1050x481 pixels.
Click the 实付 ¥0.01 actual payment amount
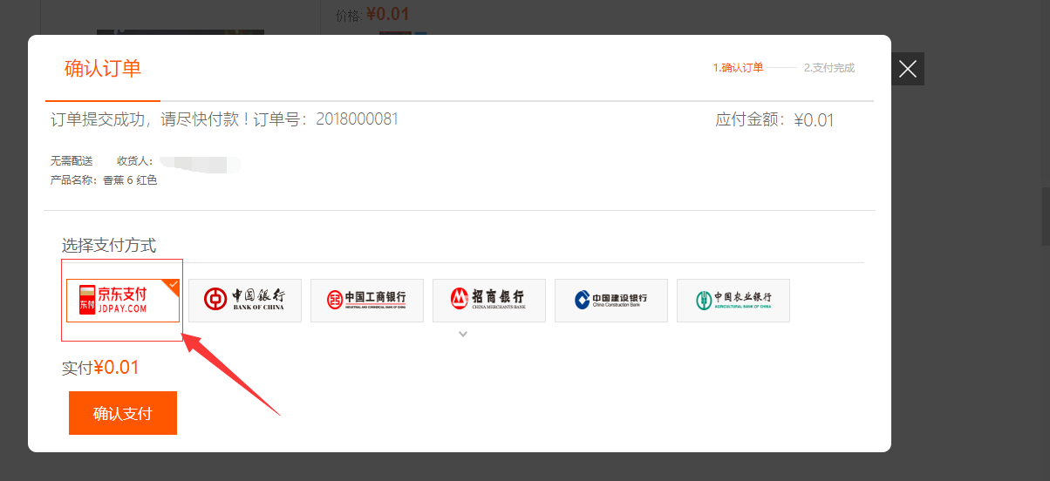100,368
